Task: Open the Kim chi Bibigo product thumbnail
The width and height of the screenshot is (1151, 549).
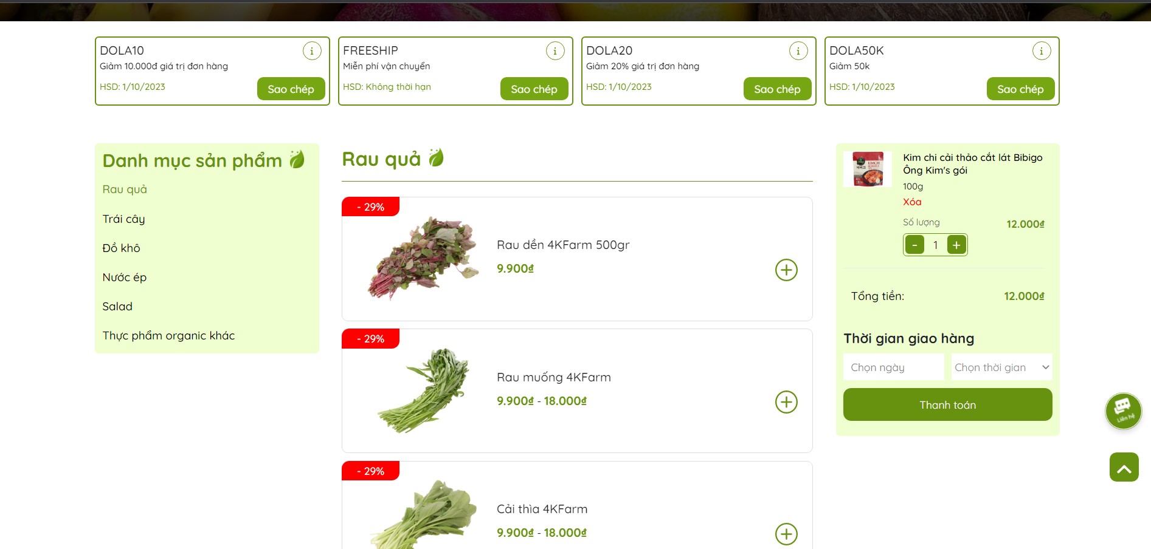Action: pyautogui.click(x=868, y=169)
